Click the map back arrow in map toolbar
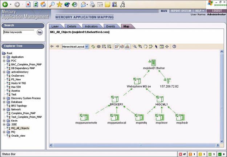 click(x=52, y=47)
